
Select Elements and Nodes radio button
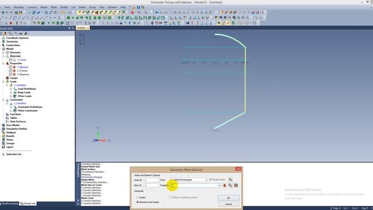[x=138, y=202]
